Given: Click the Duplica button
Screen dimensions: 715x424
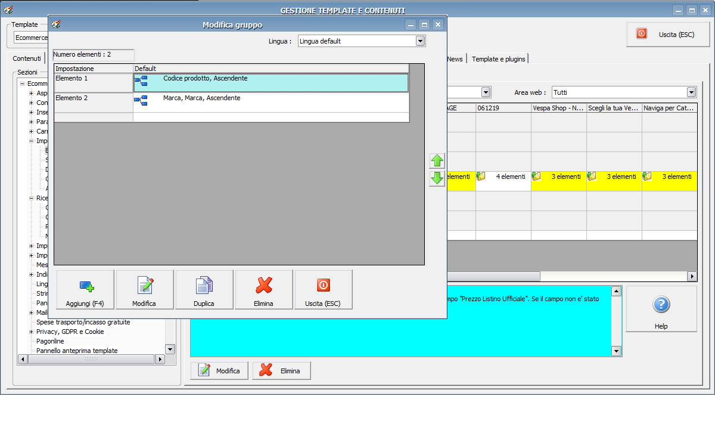Looking at the screenshot, I should pos(204,290).
